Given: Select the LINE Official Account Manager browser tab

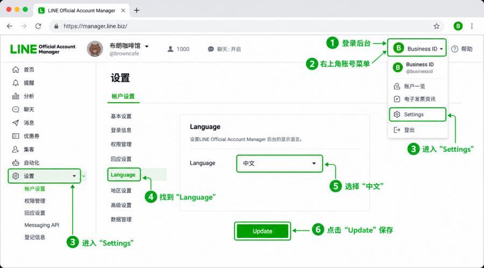Looking at the screenshot, I should 82,11.
